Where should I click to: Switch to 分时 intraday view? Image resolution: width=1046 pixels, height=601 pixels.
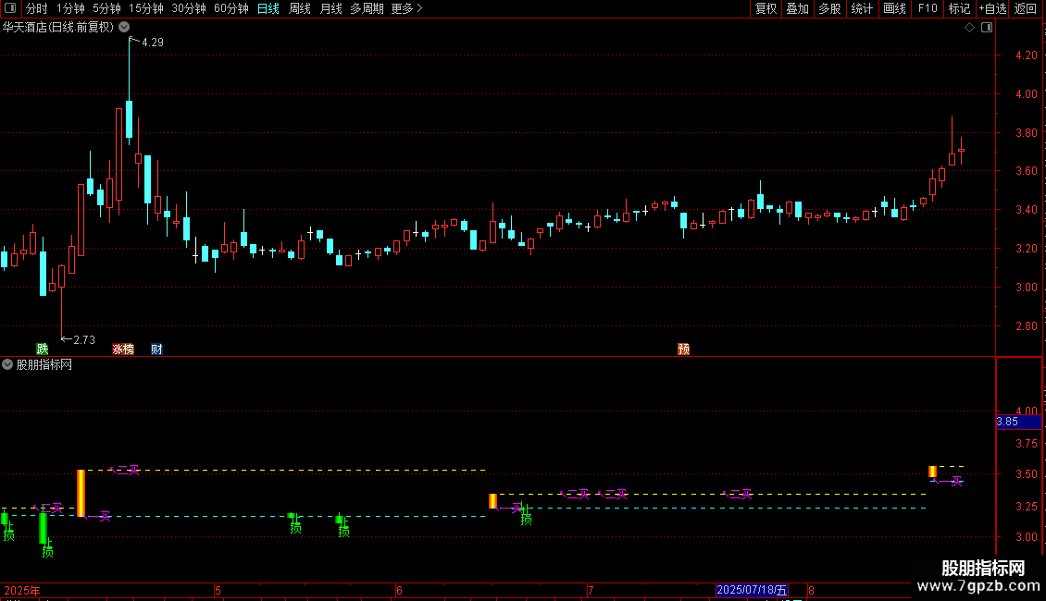click(x=37, y=8)
